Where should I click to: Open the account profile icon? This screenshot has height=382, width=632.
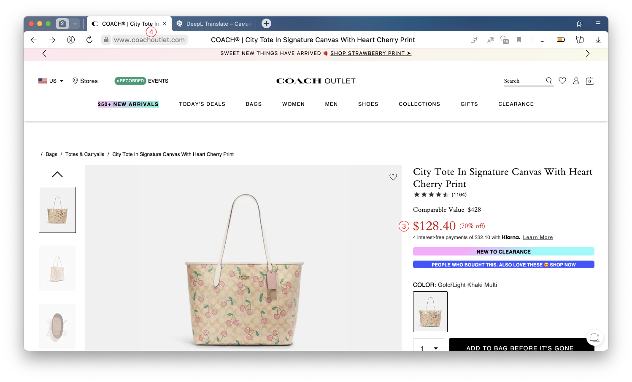pos(576,81)
